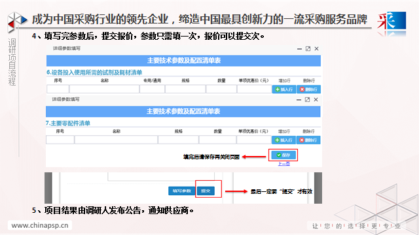Click the 专用/通用 column header
The width and height of the screenshot is (419, 235).
point(152,80)
